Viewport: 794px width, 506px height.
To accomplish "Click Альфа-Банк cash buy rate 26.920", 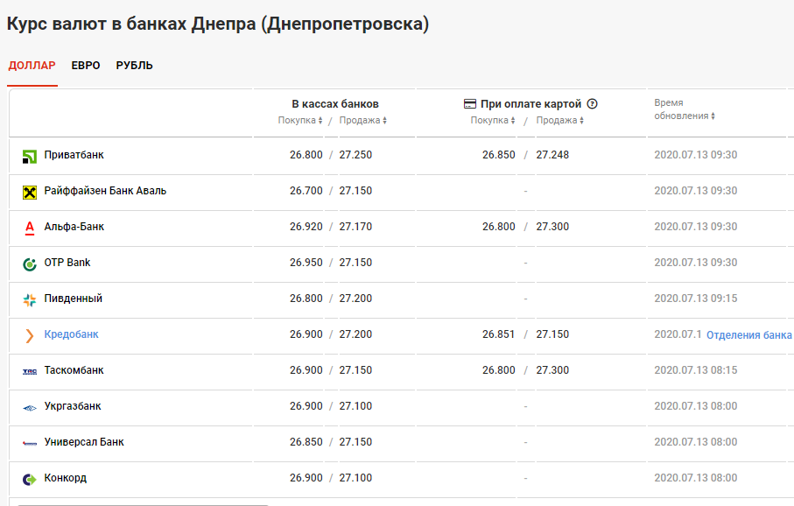I will click(x=306, y=227).
